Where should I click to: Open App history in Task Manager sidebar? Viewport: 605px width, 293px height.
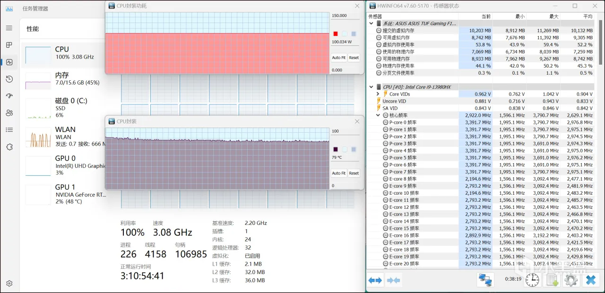pyautogui.click(x=9, y=79)
